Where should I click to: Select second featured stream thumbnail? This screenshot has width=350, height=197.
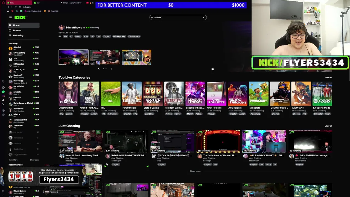tap(105, 57)
